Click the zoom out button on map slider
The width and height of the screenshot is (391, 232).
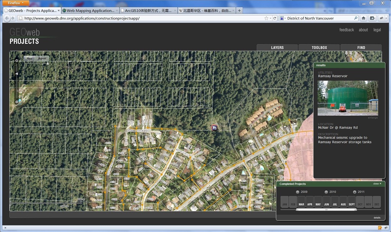point(16,102)
